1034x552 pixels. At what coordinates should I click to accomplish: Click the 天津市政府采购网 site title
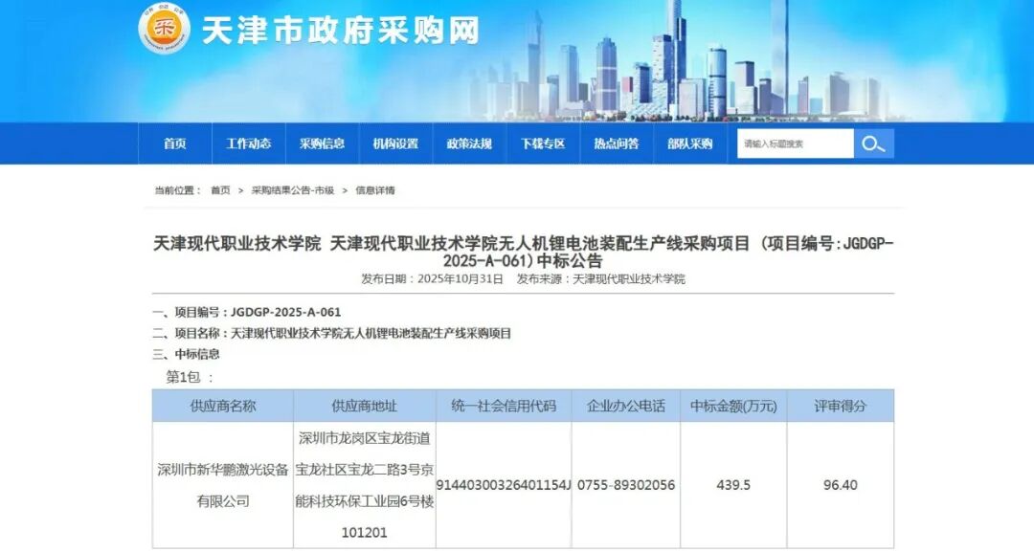pyautogui.click(x=340, y=30)
